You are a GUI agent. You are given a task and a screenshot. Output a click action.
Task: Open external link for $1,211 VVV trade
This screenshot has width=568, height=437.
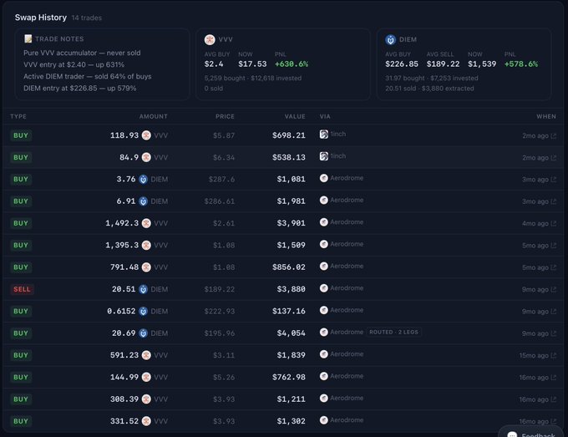coord(554,399)
